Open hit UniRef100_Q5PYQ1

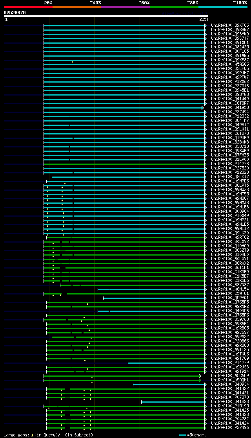point(230,298)
